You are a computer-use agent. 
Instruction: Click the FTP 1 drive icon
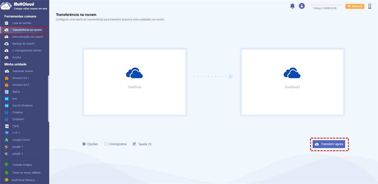pos(6,133)
